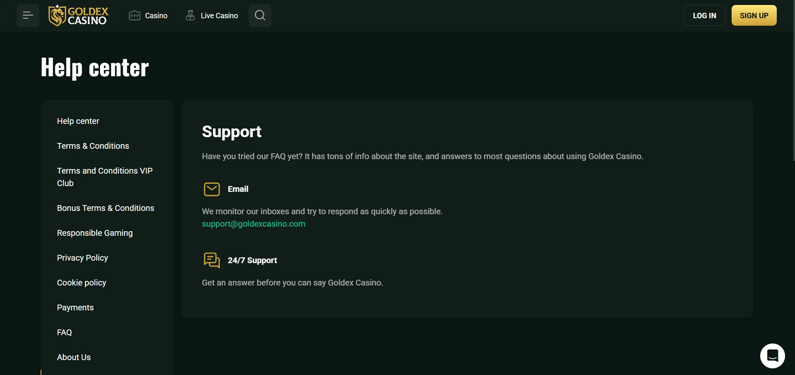Click the 'Help center' page title
The height and width of the screenshot is (375, 795).
point(94,68)
